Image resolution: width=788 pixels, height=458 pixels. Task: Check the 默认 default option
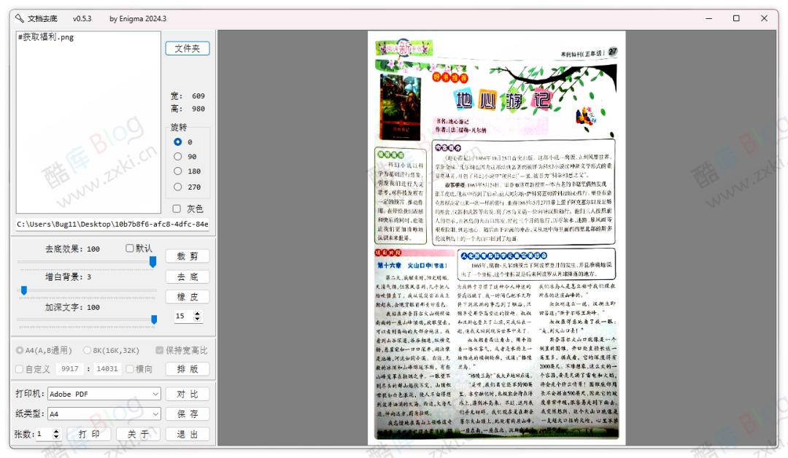(x=131, y=249)
